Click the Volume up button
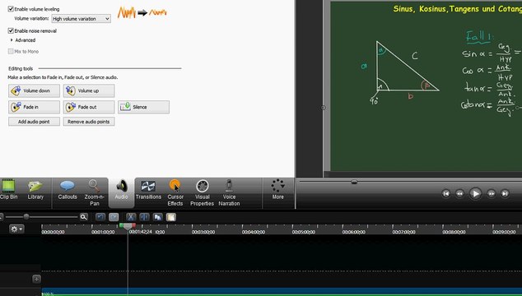Screen dimensions: 522x296 [89, 90]
